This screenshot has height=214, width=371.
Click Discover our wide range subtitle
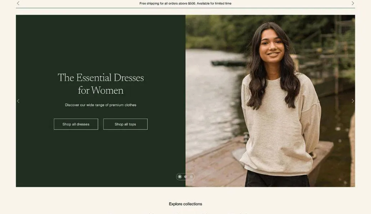(x=101, y=105)
